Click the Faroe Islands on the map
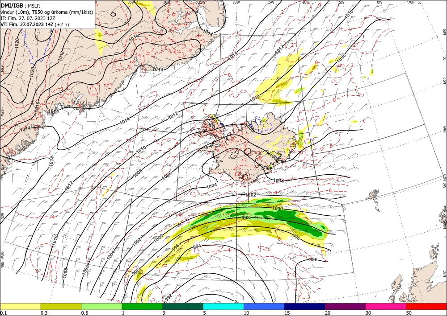Viewport: 447px width, 316px height. 374,199
